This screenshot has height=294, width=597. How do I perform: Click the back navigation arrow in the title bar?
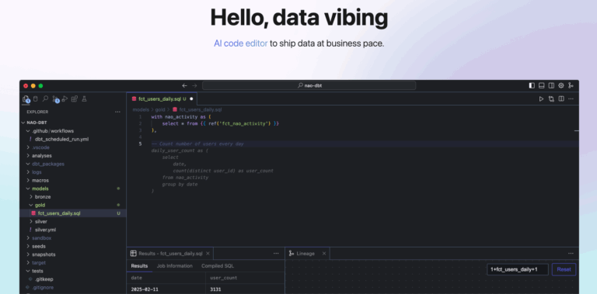[x=185, y=86]
